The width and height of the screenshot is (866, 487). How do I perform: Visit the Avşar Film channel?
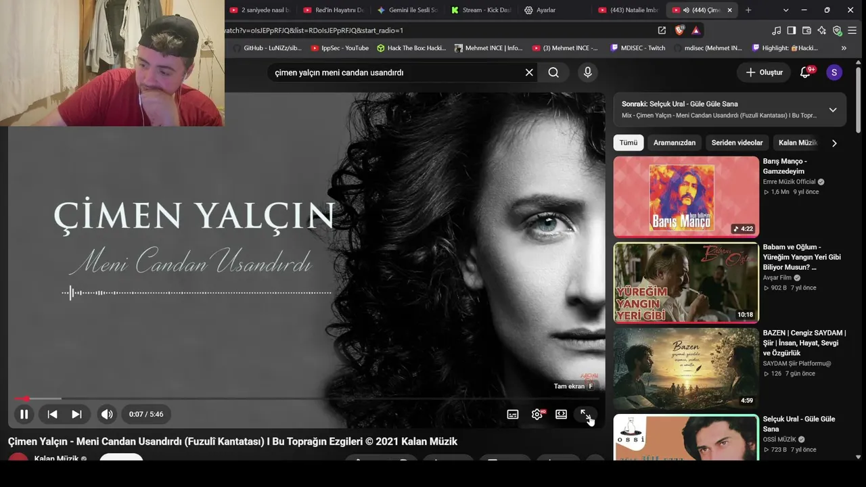coord(777,278)
